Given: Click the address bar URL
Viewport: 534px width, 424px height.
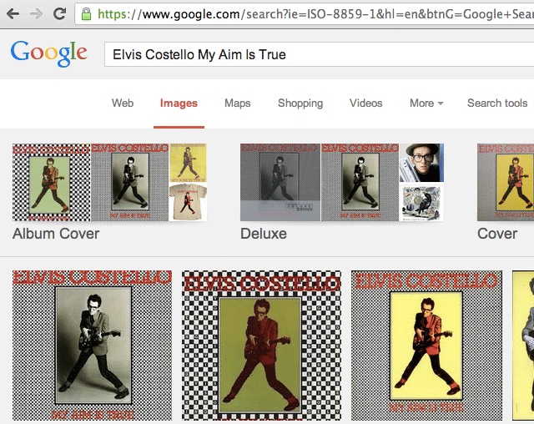Looking at the screenshot, I should click(x=315, y=14).
